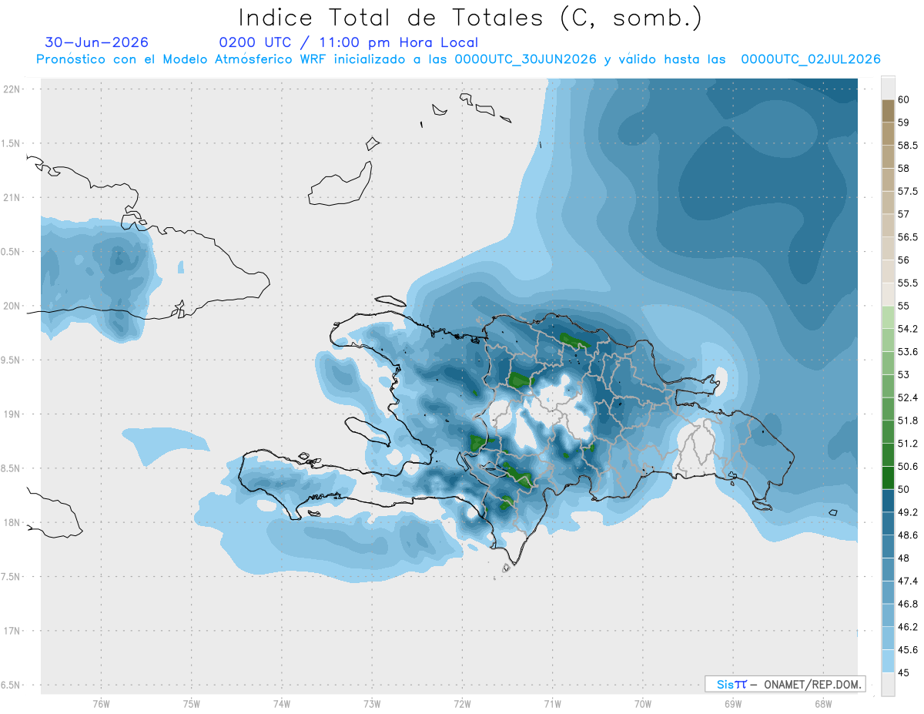Pick the brown swatch between 59 and 60
Viewport: 924px width, 714px height.
point(888,111)
